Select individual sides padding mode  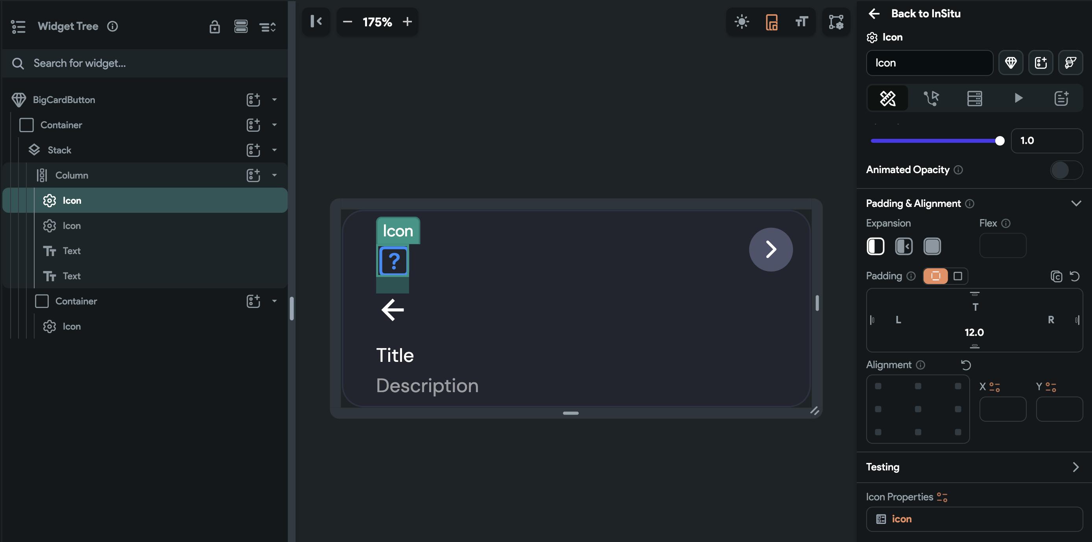pyautogui.click(x=935, y=276)
